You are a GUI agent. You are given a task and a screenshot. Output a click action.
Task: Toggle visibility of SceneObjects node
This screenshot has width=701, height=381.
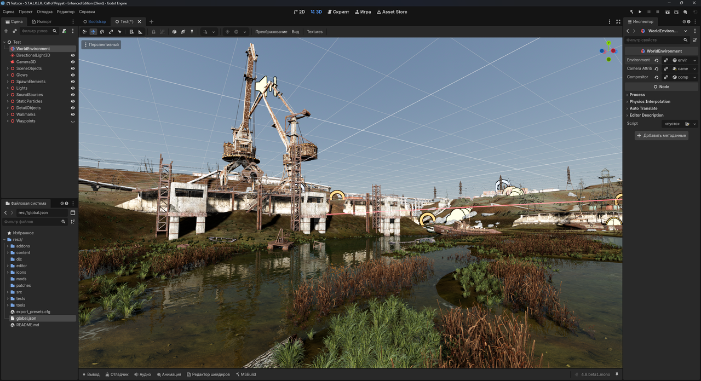(x=73, y=68)
